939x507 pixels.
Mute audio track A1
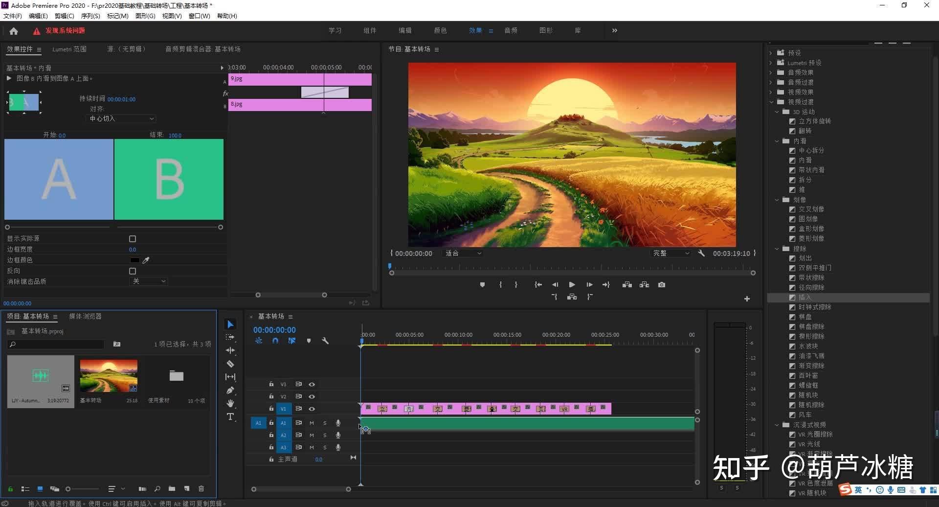click(x=312, y=423)
